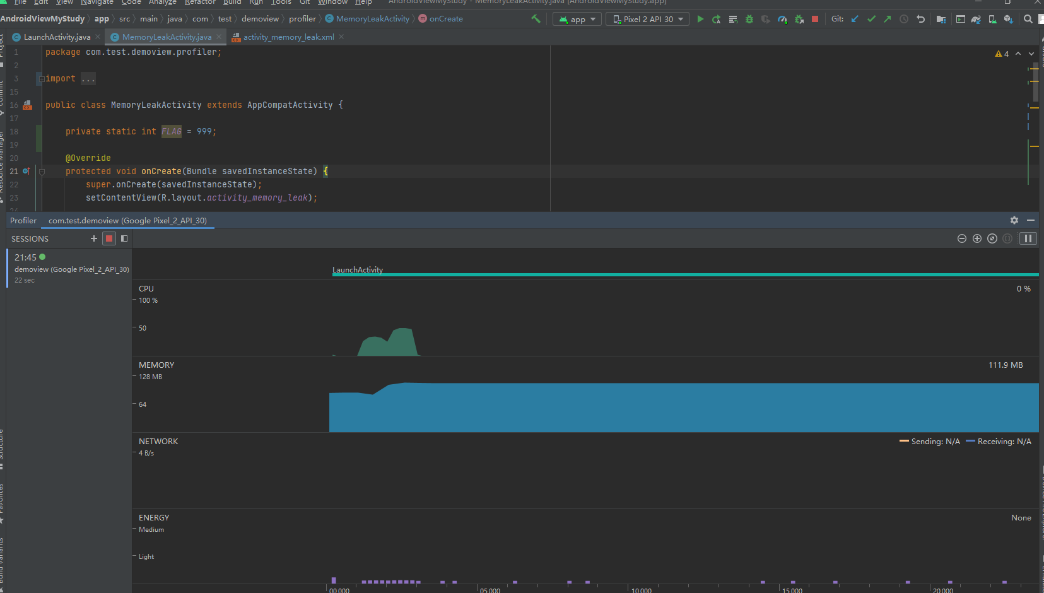Start a new profiler session with plus button

click(x=93, y=238)
